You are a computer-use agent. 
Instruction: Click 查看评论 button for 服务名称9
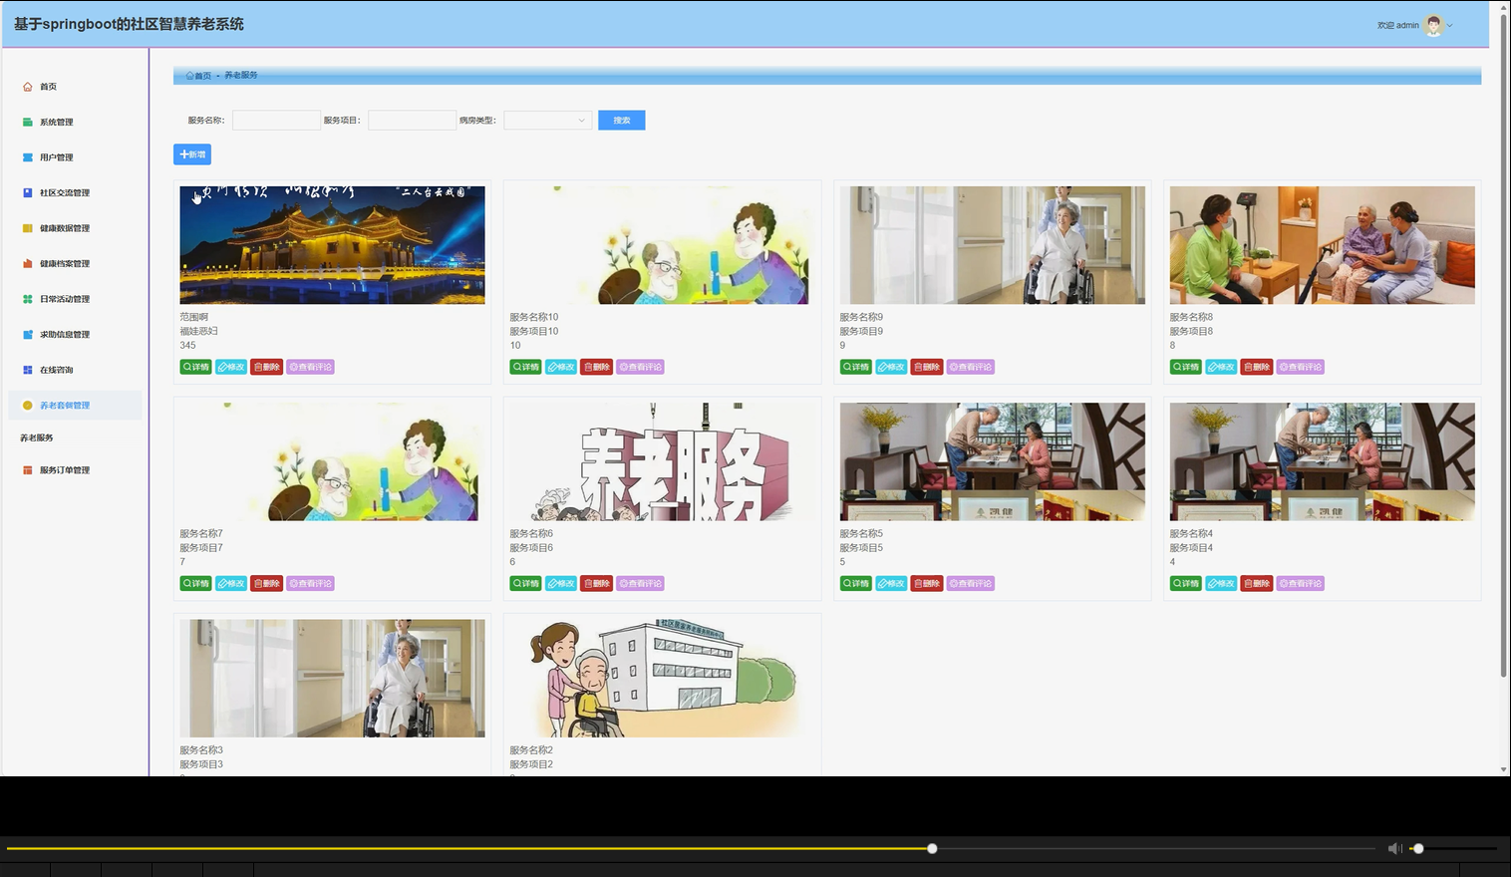point(970,367)
